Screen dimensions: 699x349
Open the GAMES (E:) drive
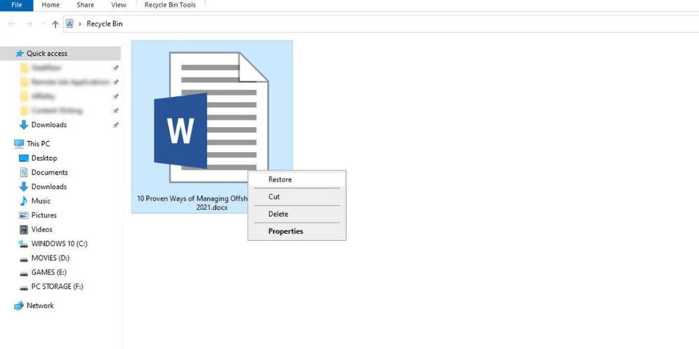point(49,272)
